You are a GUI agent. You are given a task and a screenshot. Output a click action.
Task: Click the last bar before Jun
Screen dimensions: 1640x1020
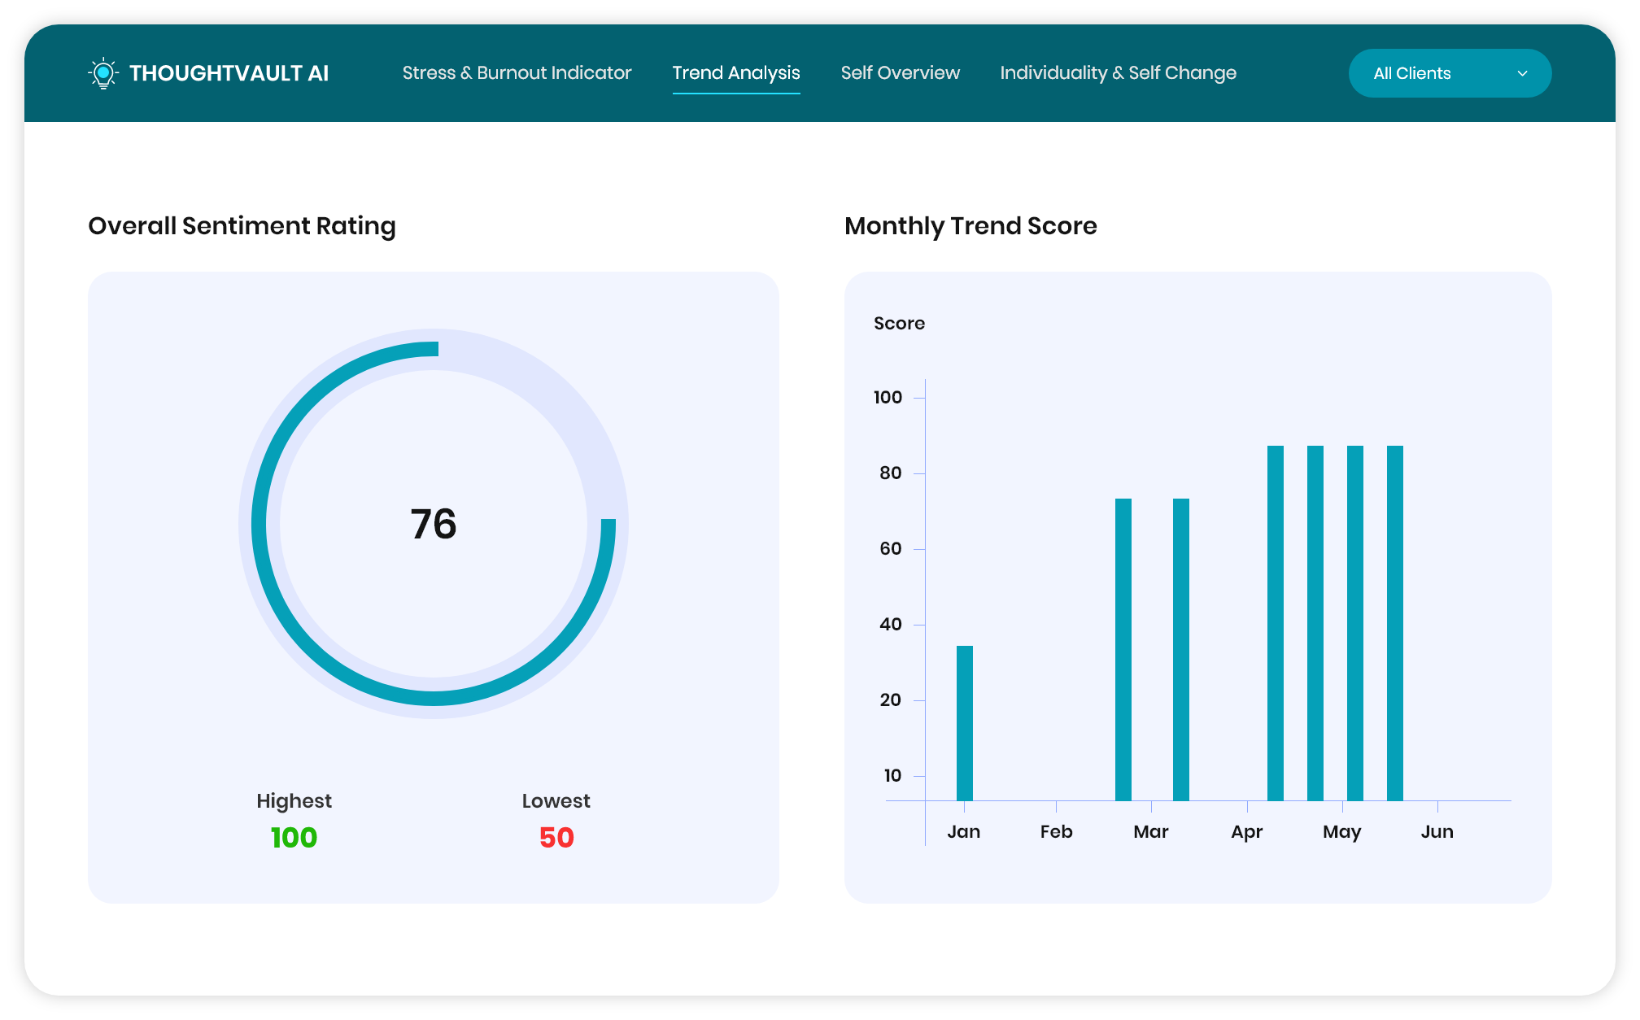(1394, 622)
